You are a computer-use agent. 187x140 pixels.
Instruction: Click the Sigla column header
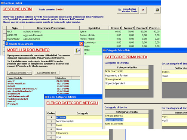15,28
